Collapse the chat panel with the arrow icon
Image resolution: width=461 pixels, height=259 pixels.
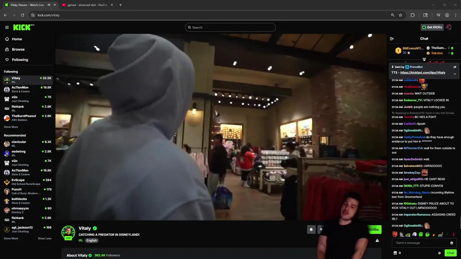point(392,38)
